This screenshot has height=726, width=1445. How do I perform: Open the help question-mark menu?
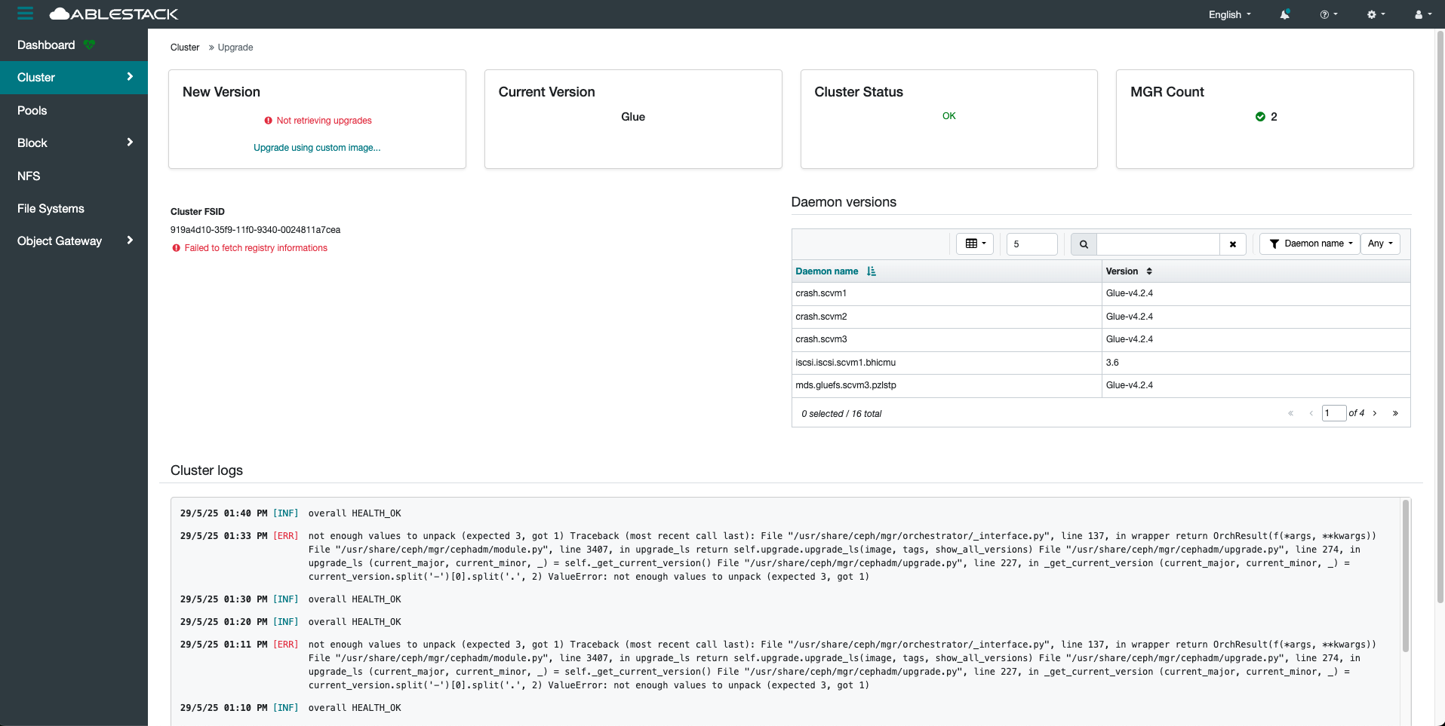click(1329, 14)
